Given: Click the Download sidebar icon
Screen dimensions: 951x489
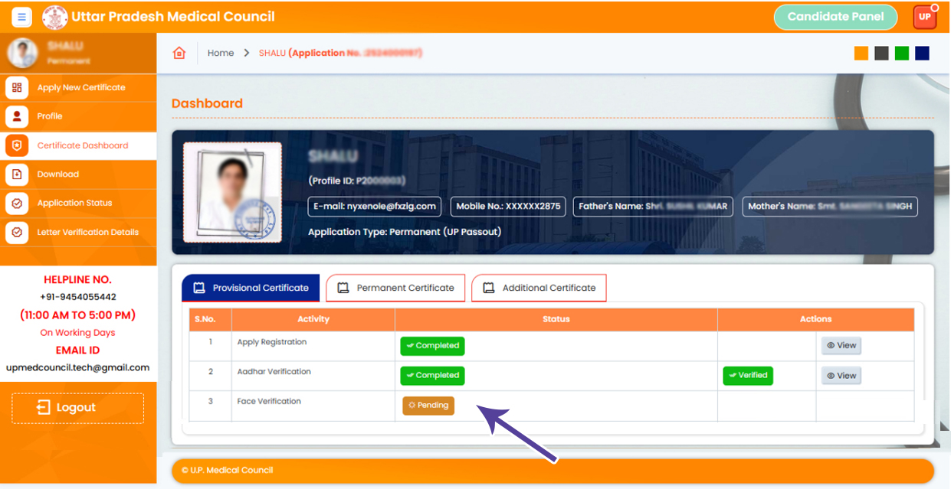Looking at the screenshot, I should 17,174.
